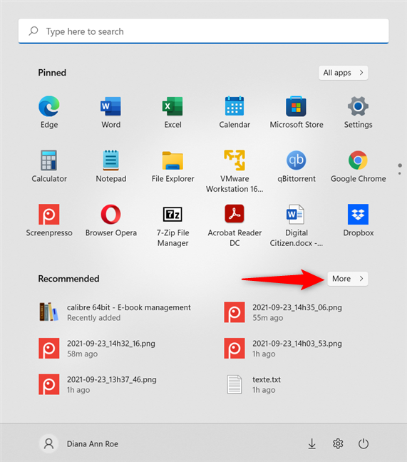Click the All apps button
The image size is (407, 462).
tap(343, 73)
